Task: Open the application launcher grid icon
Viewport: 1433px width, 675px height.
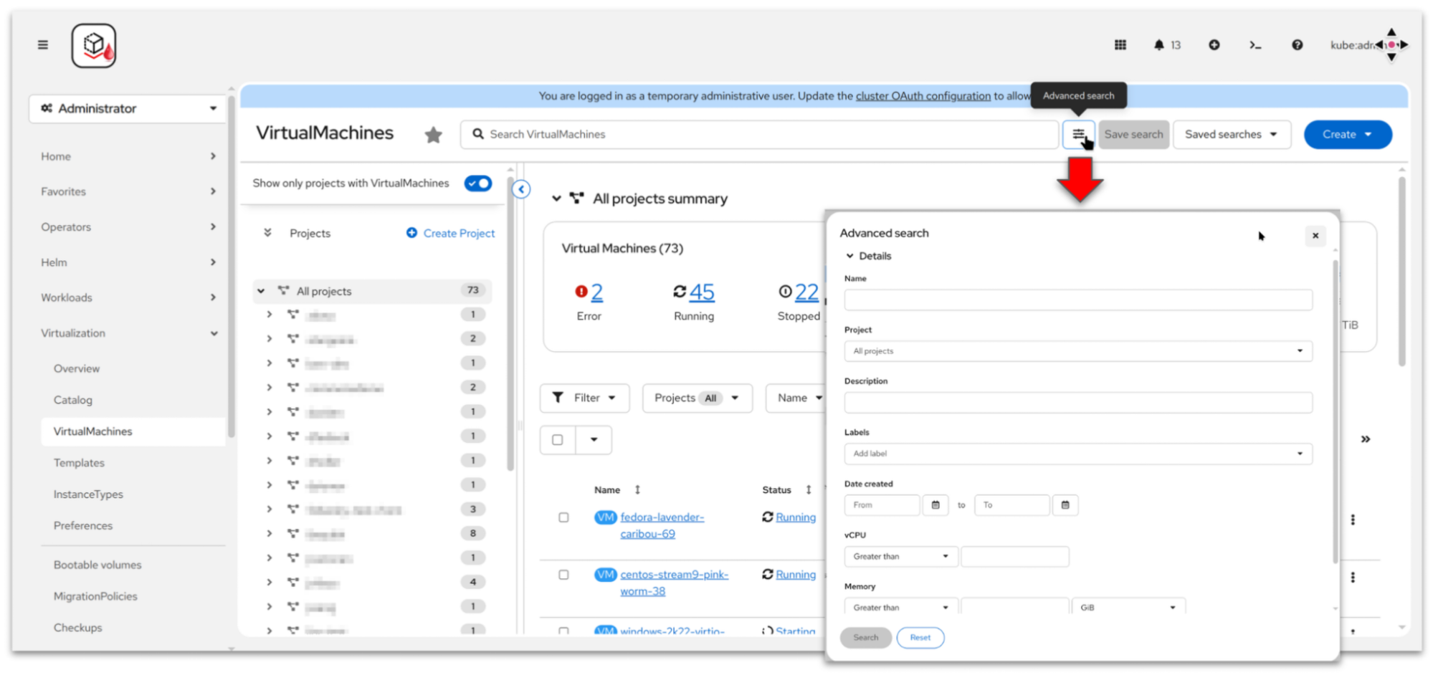Action: point(1120,45)
